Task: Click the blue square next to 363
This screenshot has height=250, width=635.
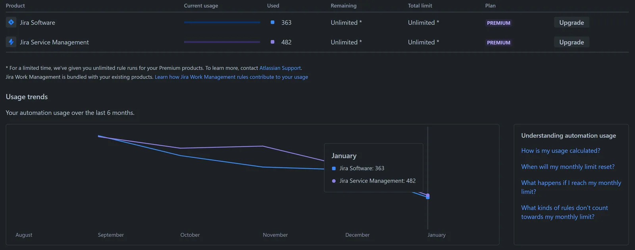Action: [x=272, y=22]
